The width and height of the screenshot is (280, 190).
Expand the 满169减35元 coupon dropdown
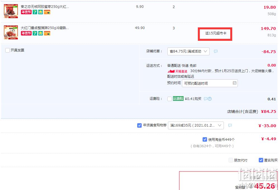(x=196, y=125)
